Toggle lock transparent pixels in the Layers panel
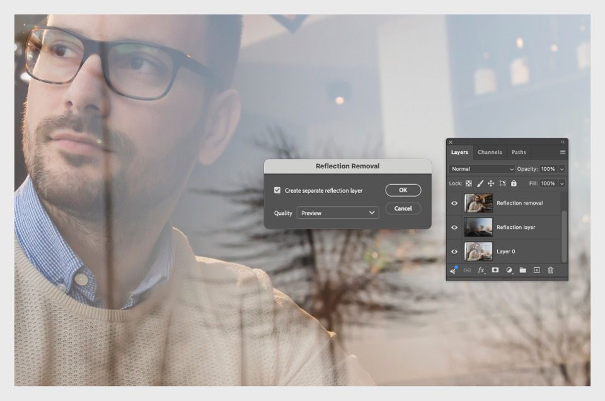The height and width of the screenshot is (401, 605). click(468, 183)
